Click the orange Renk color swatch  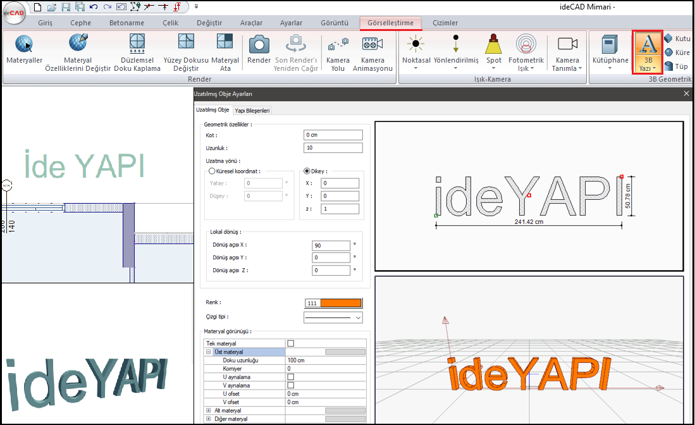pyautogui.click(x=341, y=303)
